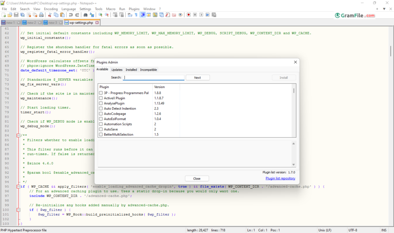Click the Cut icon in the toolbar

(50, 14)
